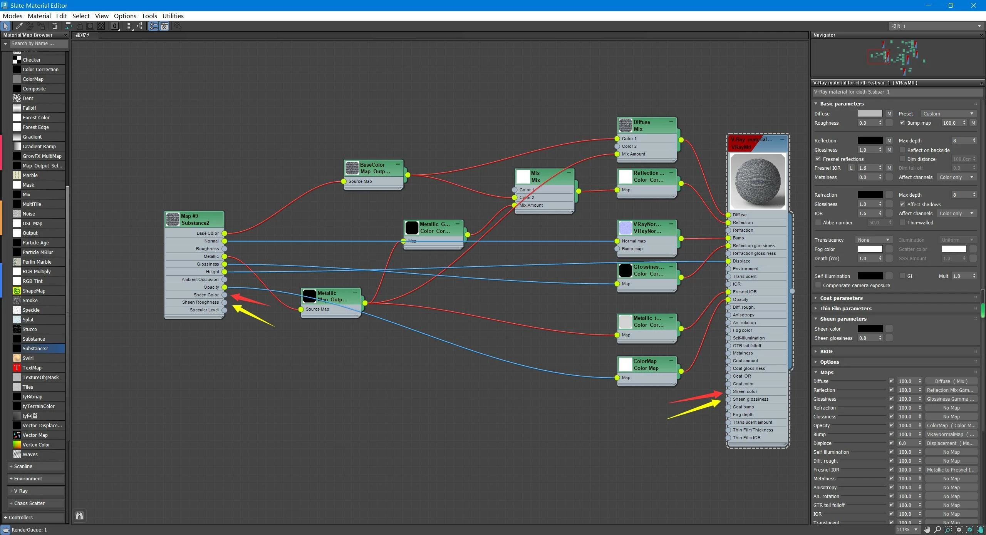Open the Material menu
Screen dimensions: 986x535
click(x=39, y=16)
